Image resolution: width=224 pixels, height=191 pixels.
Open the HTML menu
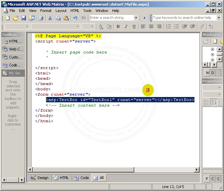pyautogui.click(x=75, y=11)
